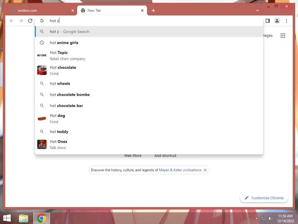The height and width of the screenshot is (224, 298).
Task: Click the Customize Chrome button
Action: point(264,198)
